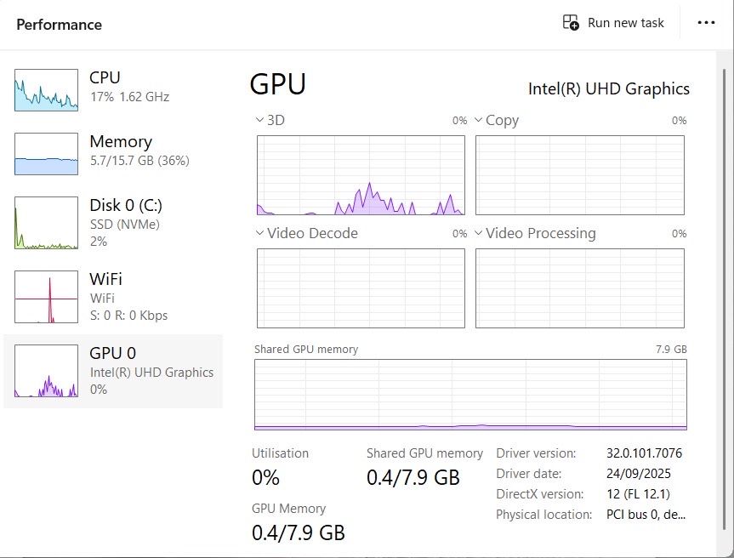Click the Run new task label
The image size is (734, 558).
tap(626, 23)
